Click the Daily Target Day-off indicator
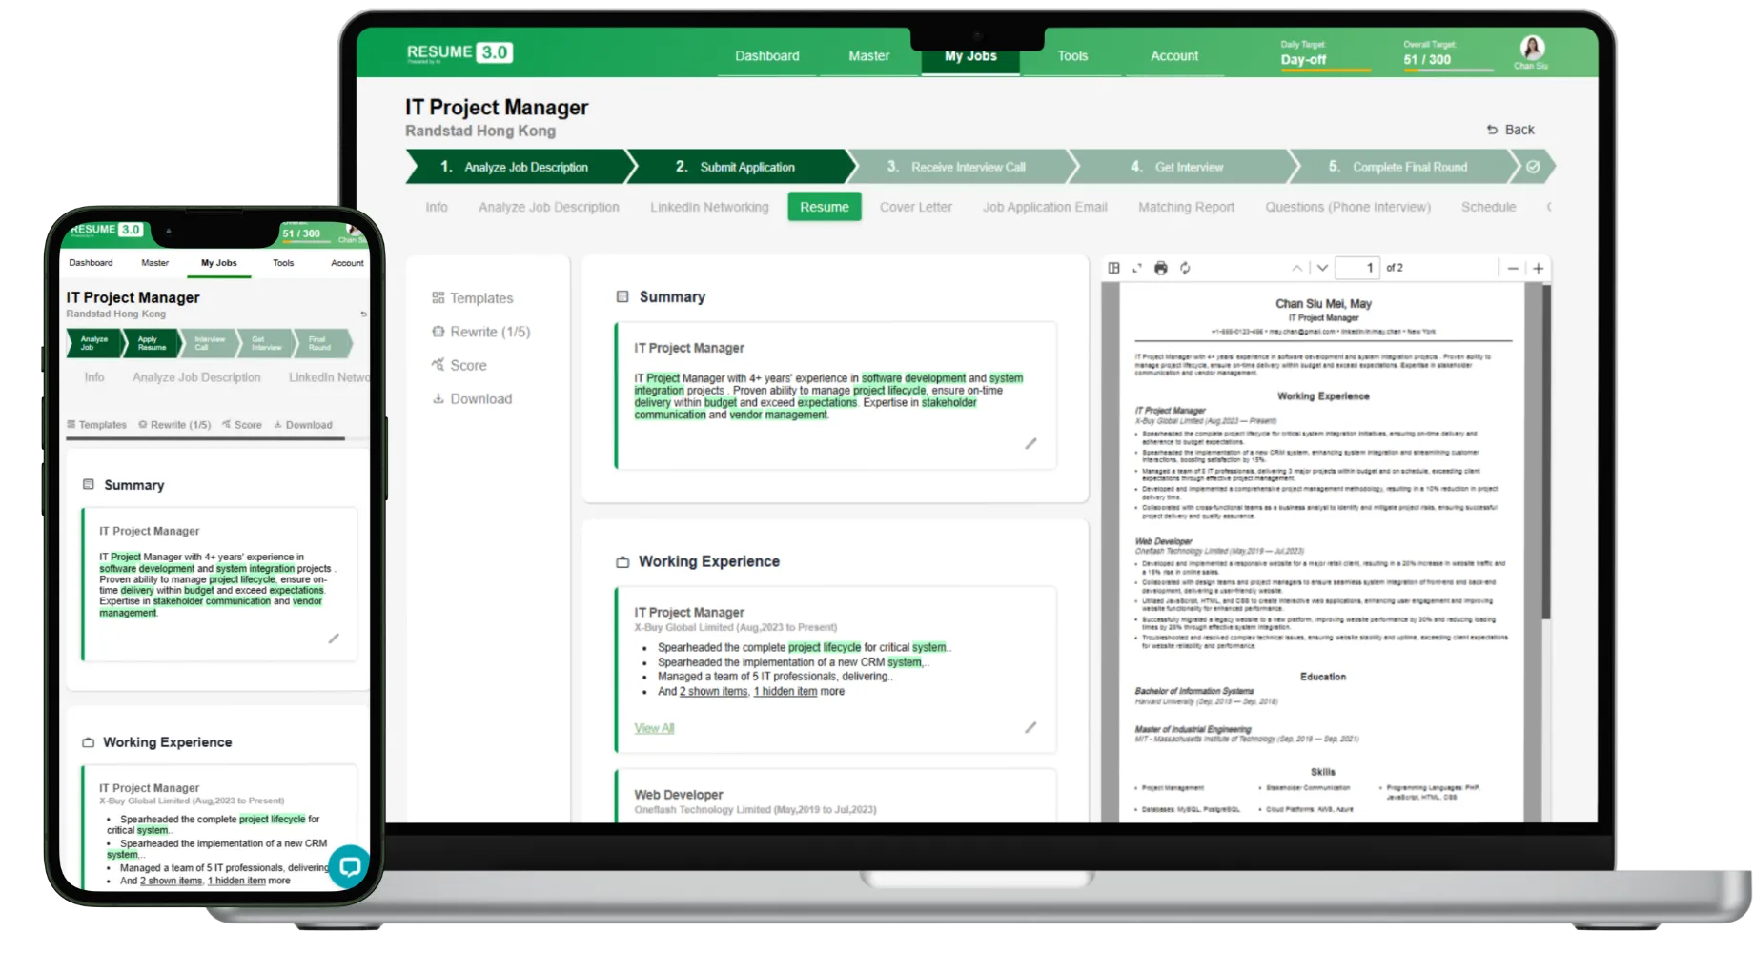The width and height of the screenshot is (1754, 953). pyautogui.click(x=1324, y=54)
